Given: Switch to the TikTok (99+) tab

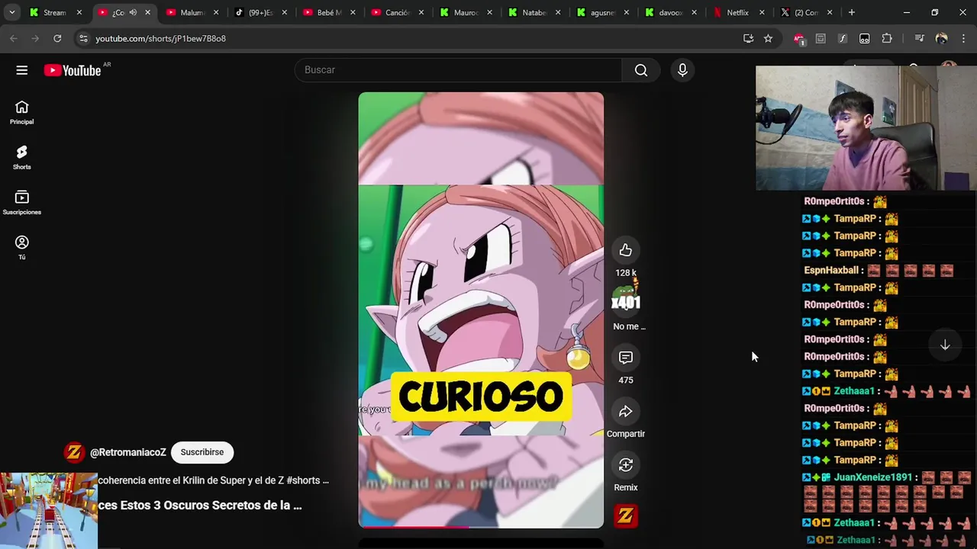Looking at the screenshot, I should point(260,12).
